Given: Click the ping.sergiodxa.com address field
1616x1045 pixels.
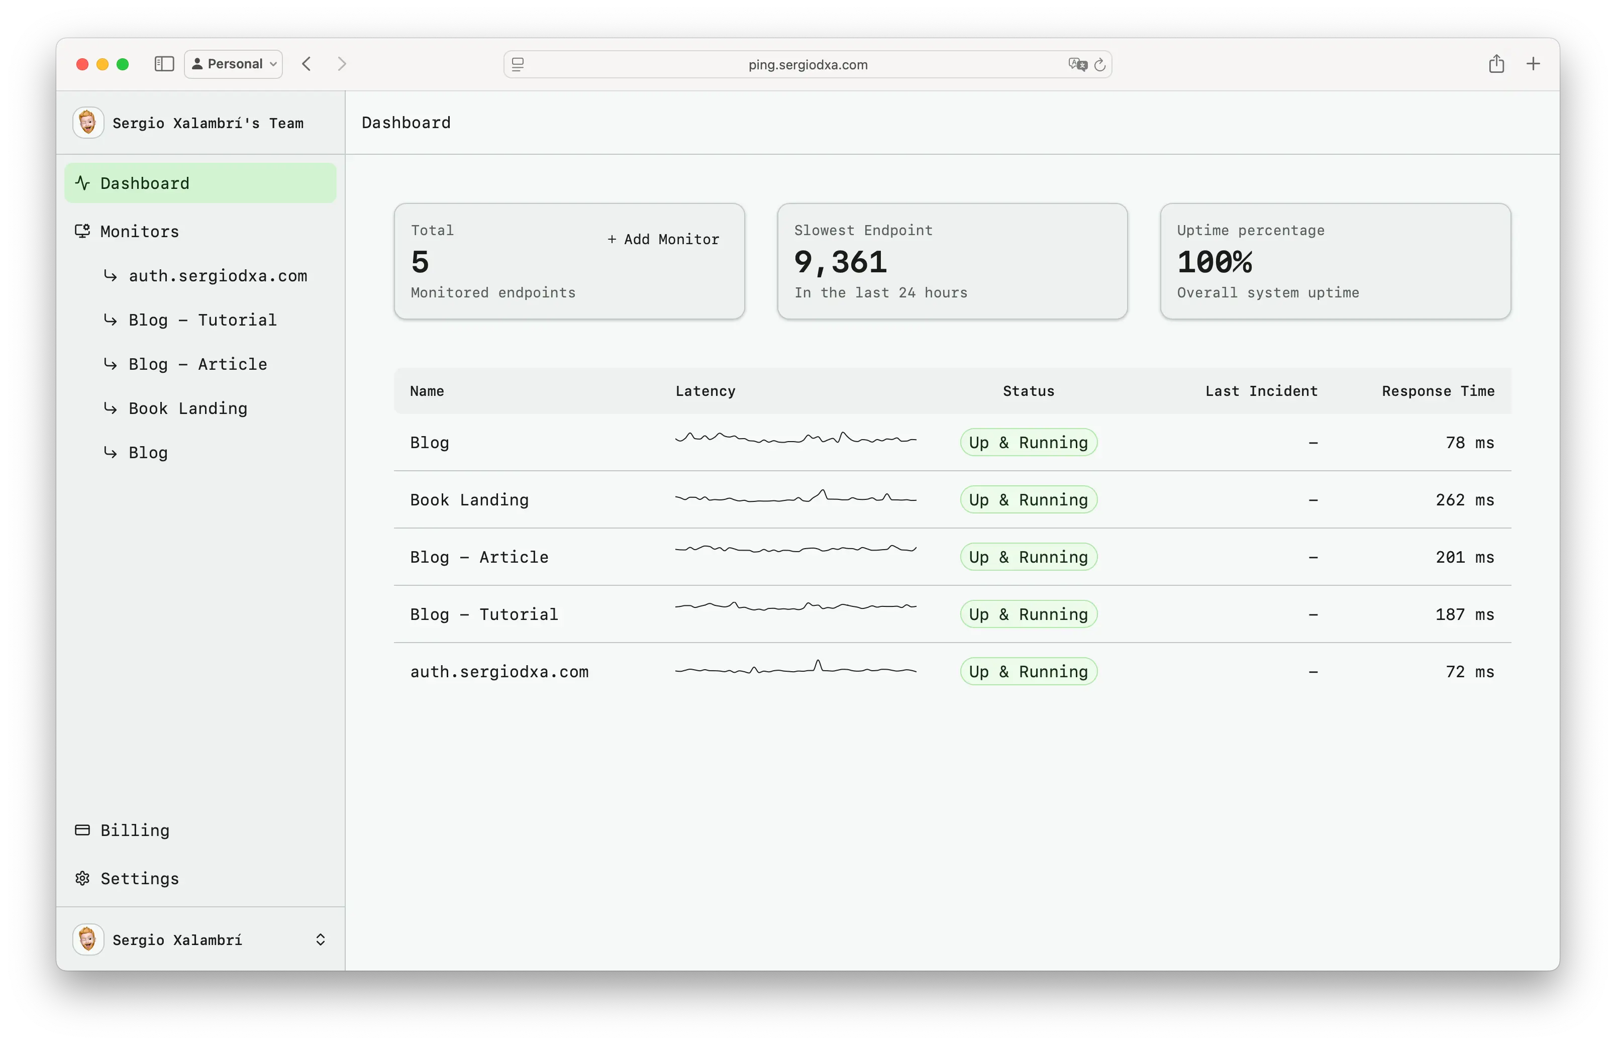Looking at the screenshot, I should pos(807,64).
